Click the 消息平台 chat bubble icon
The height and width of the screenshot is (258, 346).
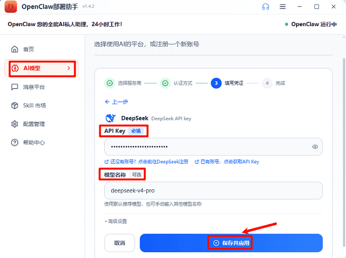pyautogui.click(x=14, y=87)
